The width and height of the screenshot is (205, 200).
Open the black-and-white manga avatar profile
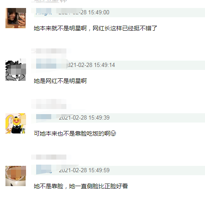[16, 70]
